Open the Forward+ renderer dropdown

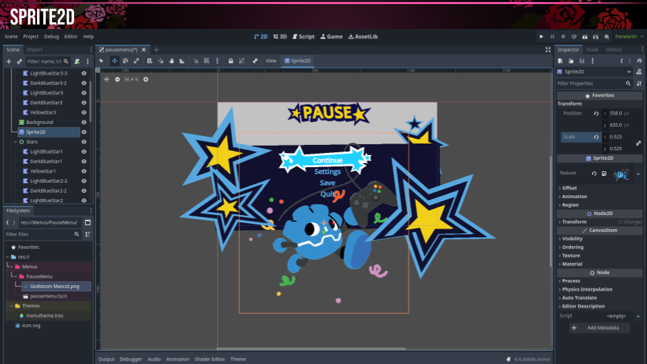(x=629, y=36)
